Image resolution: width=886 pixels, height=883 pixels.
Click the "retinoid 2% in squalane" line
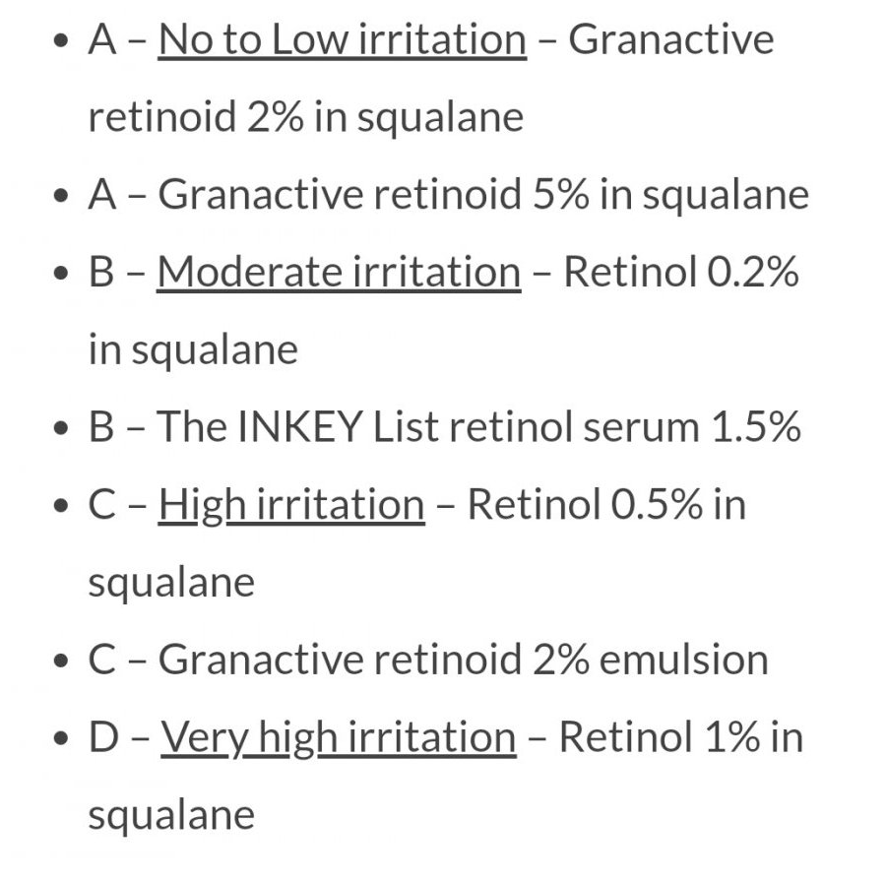click(305, 117)
